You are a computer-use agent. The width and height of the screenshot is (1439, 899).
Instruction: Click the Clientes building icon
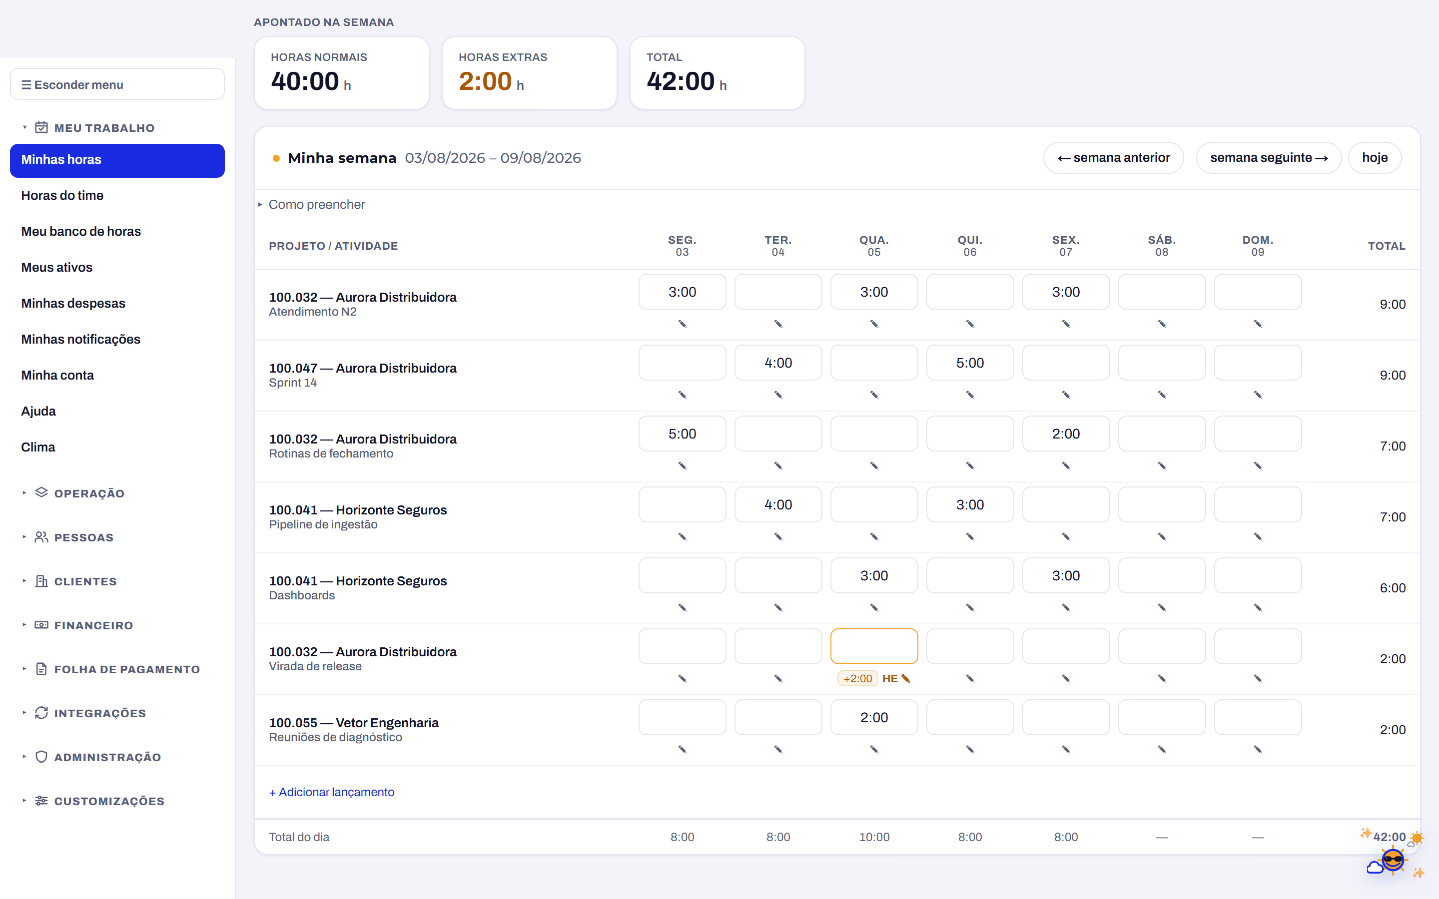[41, 580]
